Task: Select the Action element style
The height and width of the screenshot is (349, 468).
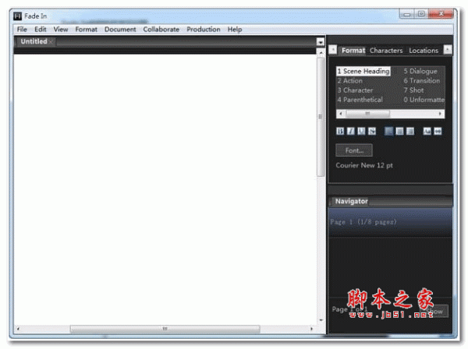Action: 349,81
